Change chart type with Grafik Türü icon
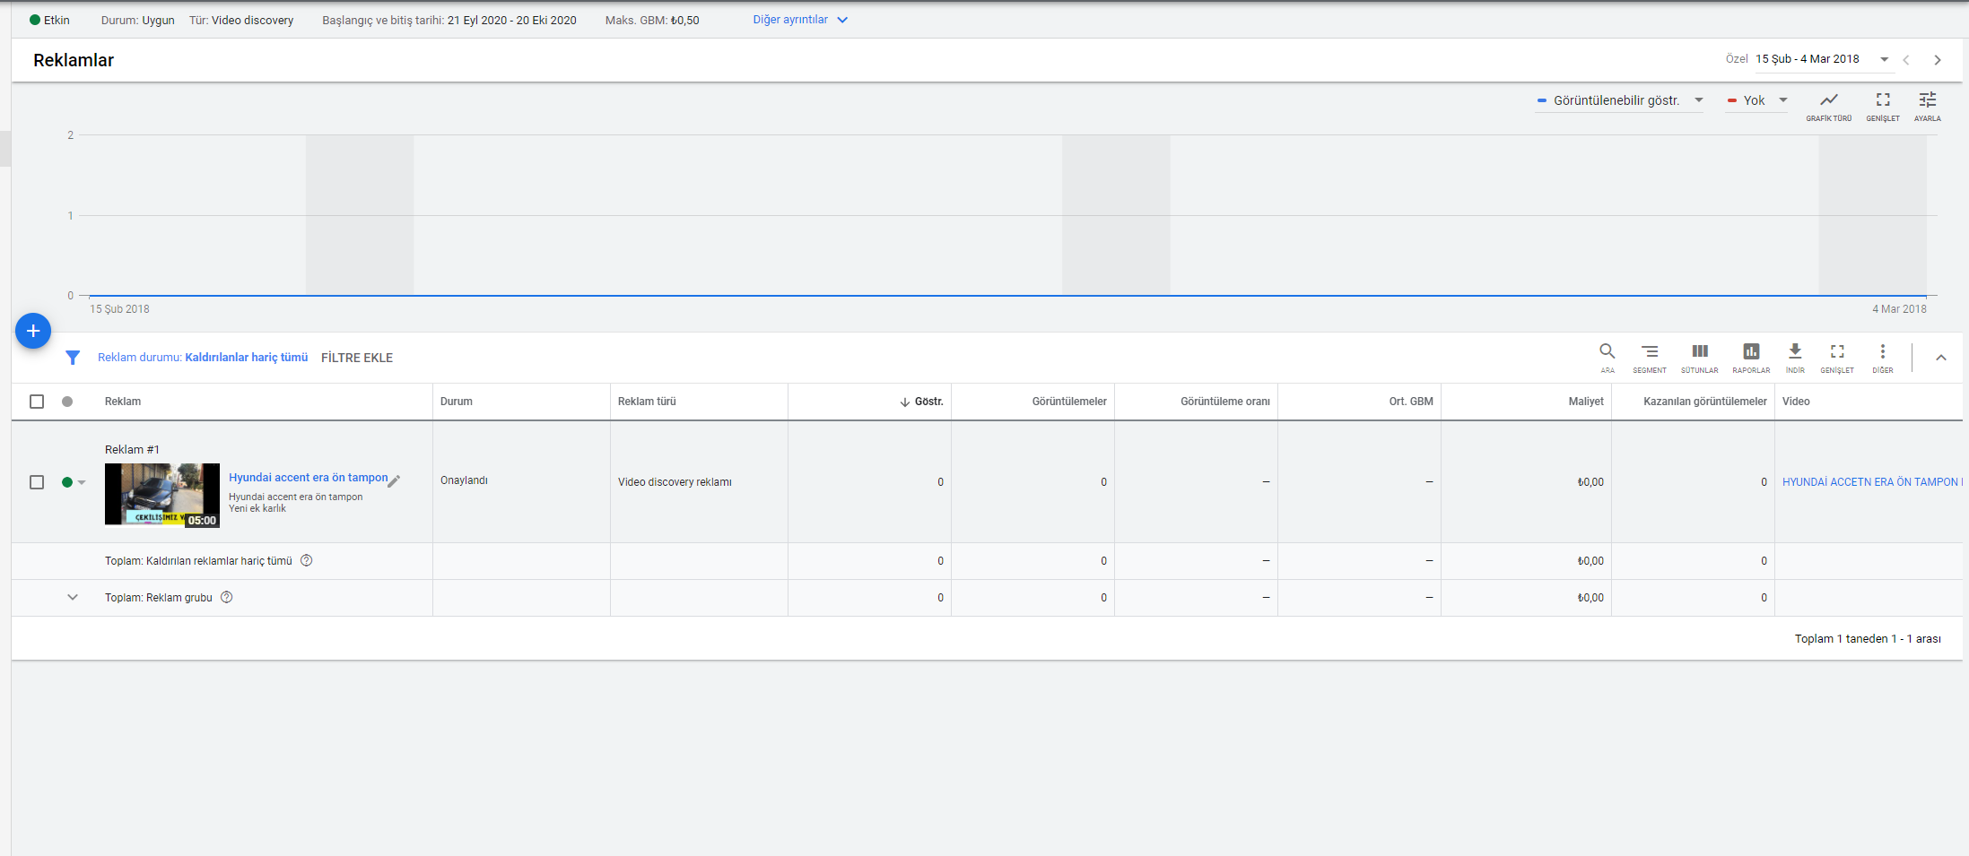The image size is (1969, 856). pyautogui.click(x=1828, y=105)
